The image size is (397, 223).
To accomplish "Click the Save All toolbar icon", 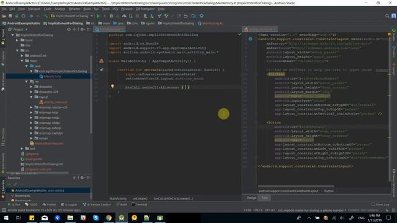I will [11, 16].
